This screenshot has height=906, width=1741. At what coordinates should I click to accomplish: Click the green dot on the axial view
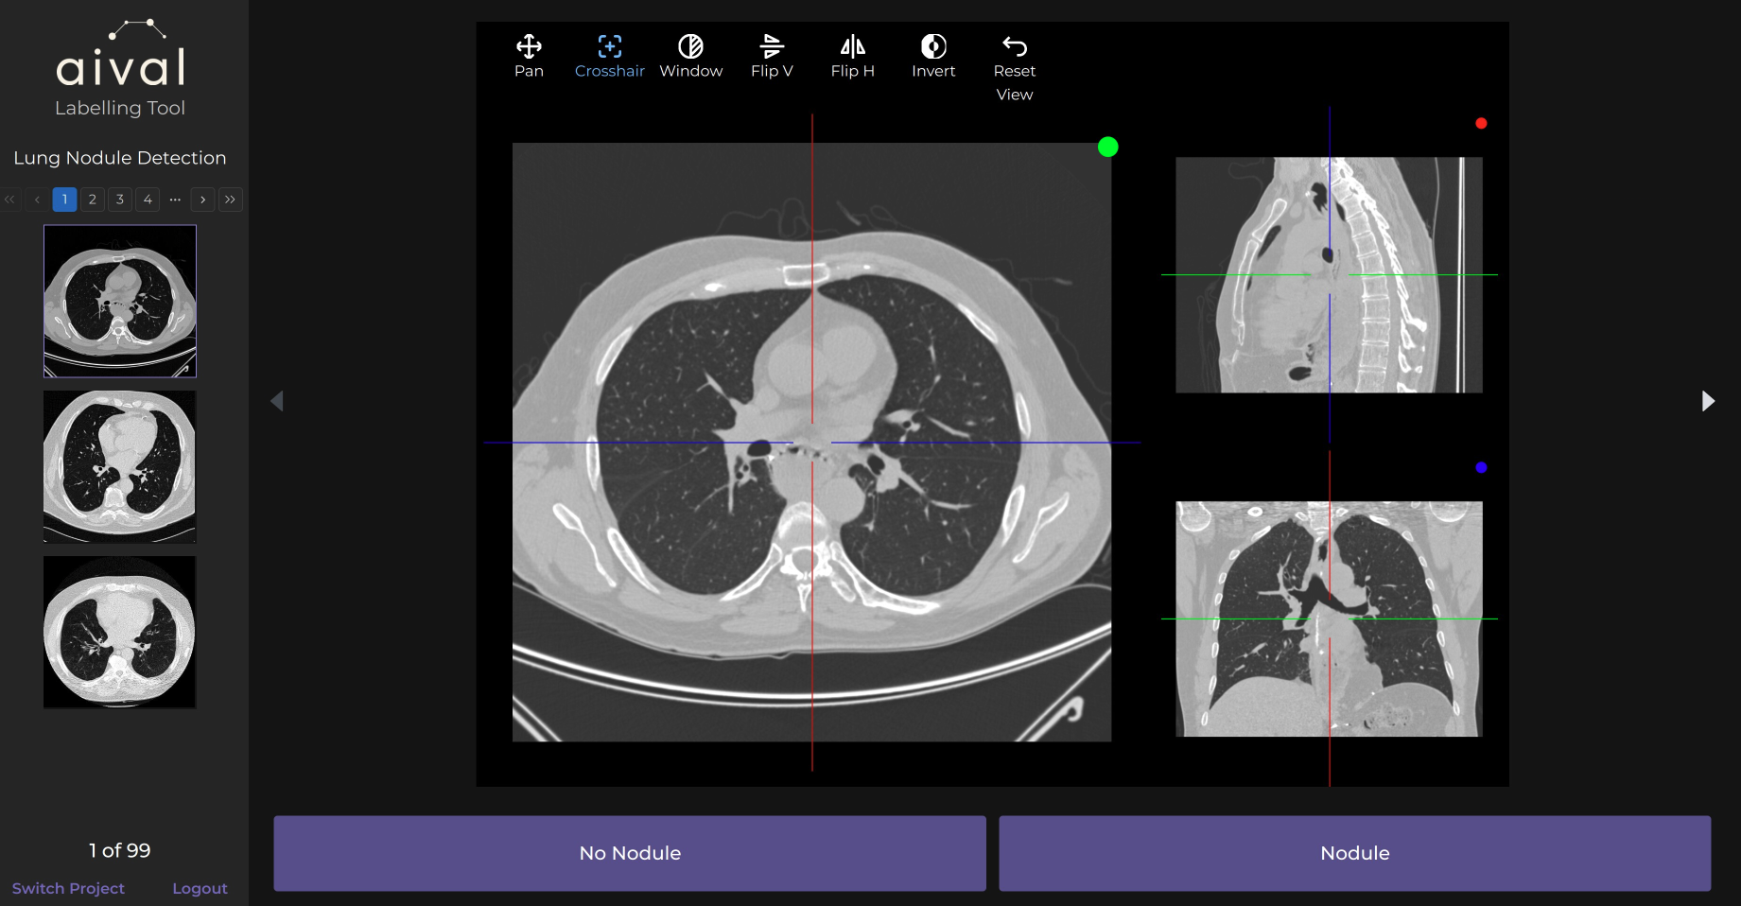pyautogui.click(x=1108, y=147)
